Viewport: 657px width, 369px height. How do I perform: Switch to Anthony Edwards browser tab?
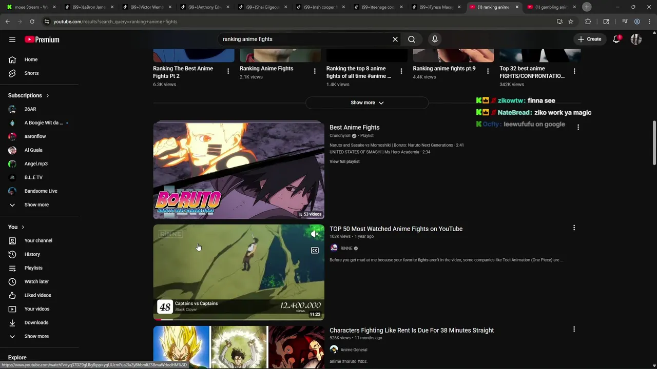click(x=204, y=7)
